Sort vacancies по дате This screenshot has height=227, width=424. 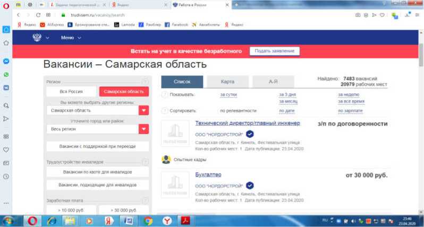tap(287, 111)
